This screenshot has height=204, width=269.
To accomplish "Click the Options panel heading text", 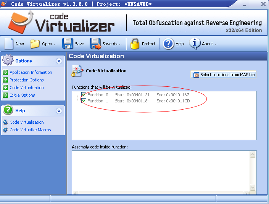I will coord(24,61).
